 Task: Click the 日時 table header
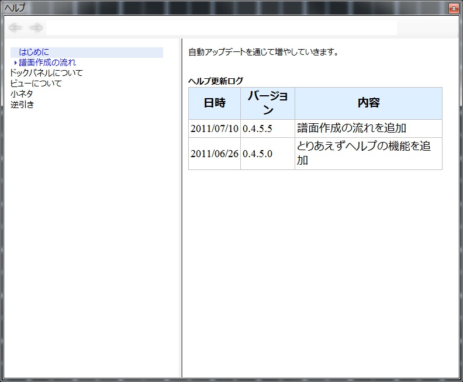click(215, 103)
